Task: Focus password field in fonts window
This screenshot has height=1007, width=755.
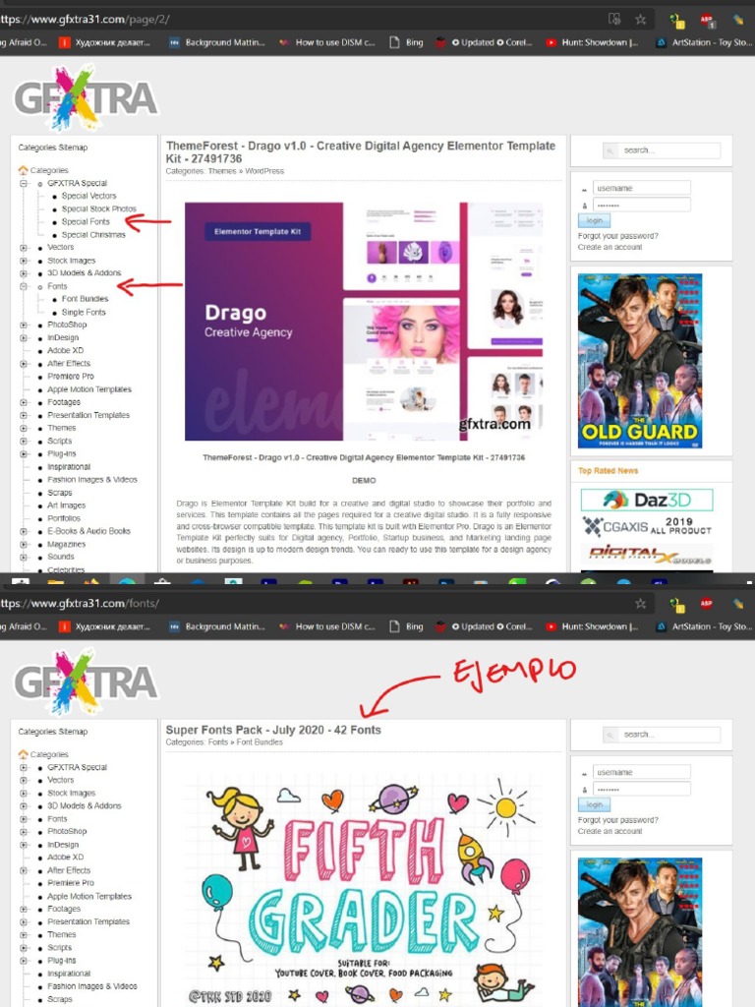Action: coord(641,789)
